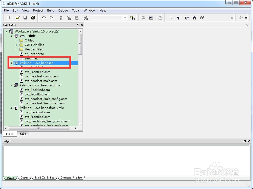Open the Window menu
Viewport: 253px width, 189px height.
(x=90, y=10)
